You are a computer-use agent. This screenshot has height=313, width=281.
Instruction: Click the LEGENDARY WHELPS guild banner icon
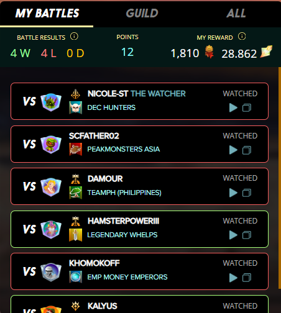click(75, 235)
